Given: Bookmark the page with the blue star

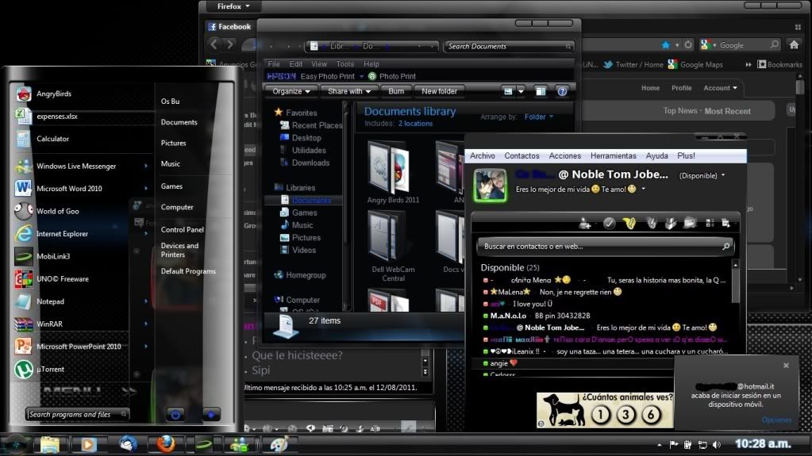Looking at the screenshot, I should tap(665, 45).
